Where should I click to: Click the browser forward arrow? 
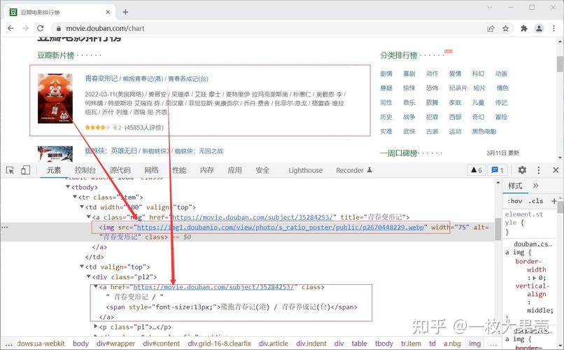[x=25, y=28]
